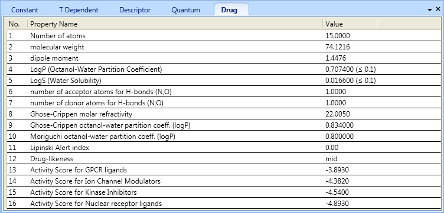Select Activity Score for Ion Channel Modulators

pos(224,181)
